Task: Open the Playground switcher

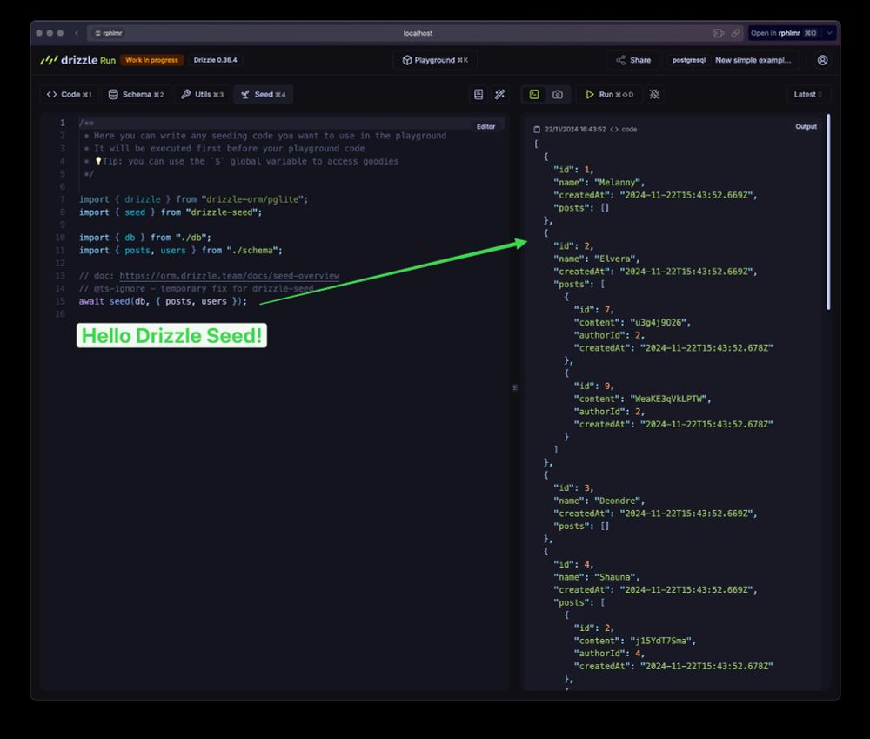Action: click(436, 60)
